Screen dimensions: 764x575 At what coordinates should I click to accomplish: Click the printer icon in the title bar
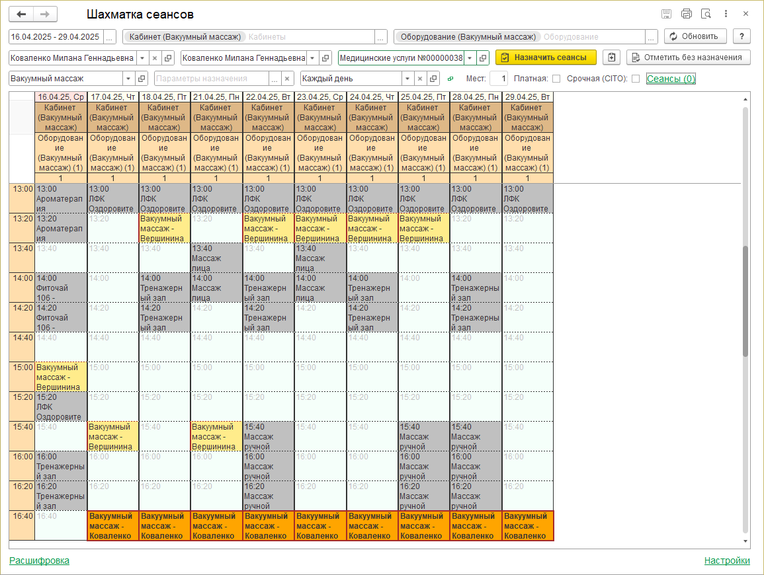686,14
